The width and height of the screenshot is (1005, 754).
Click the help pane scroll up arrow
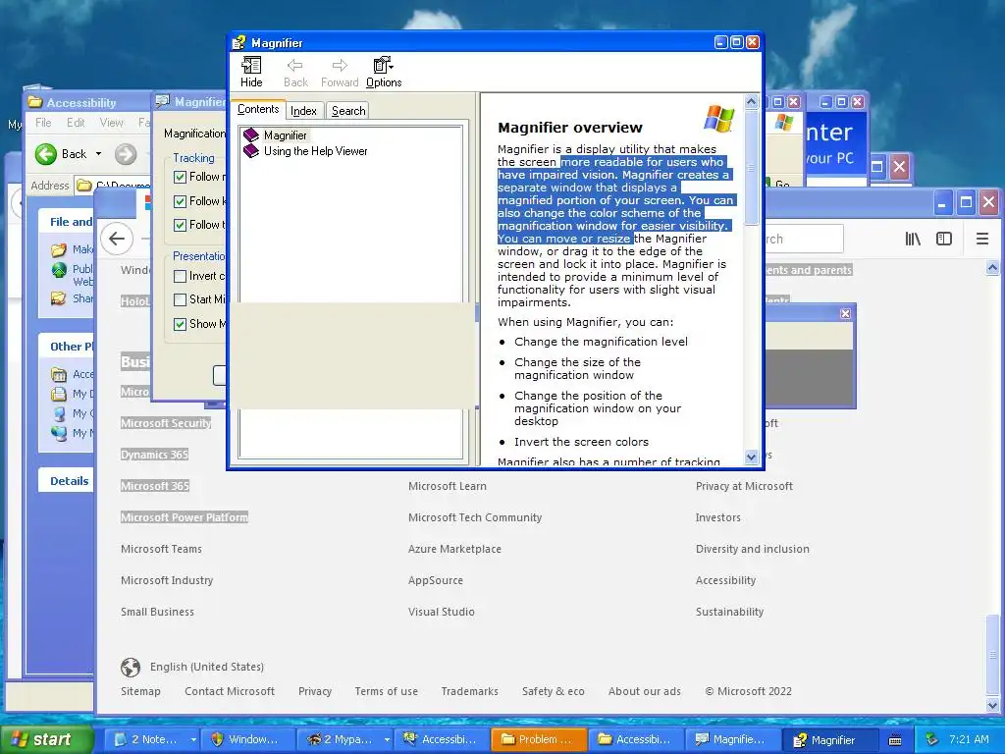751,102
